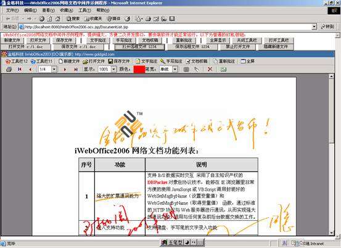Go to the last page arrow icon

(76, 69)
